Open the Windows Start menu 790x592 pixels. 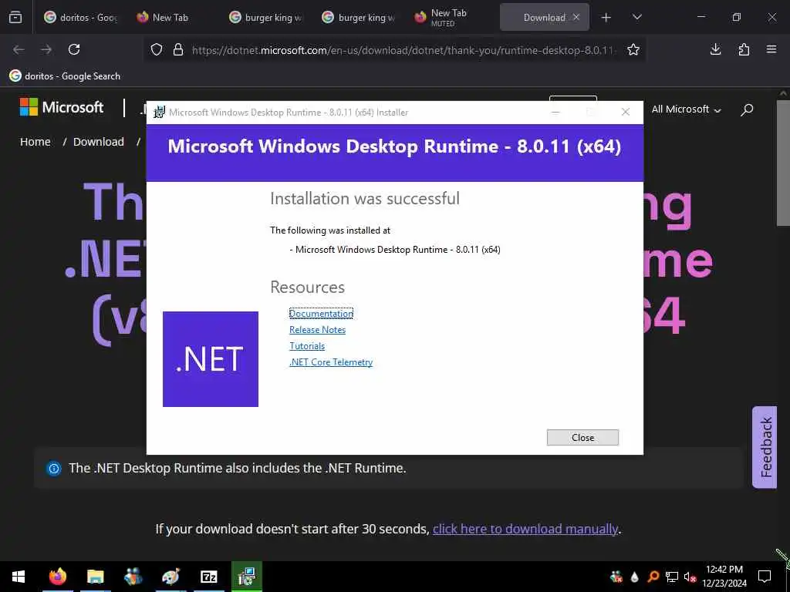19,577
